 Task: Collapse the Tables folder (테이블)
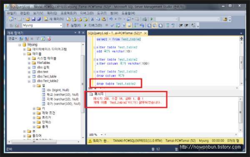25,54
